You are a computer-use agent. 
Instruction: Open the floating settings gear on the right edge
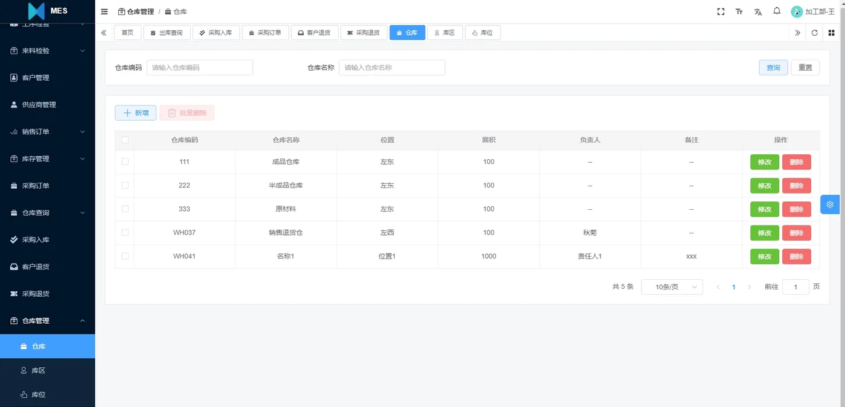tap(830, 204)
